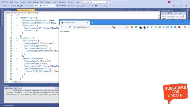
Task: Click the Find in Files toolbar icon
Action: 74,6
